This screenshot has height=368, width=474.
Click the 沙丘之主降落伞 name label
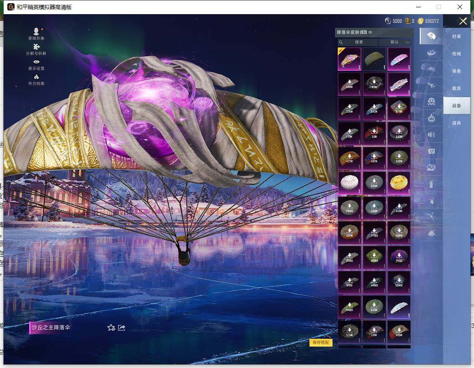click(51, 327)
